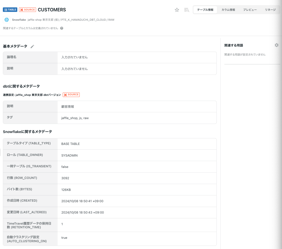Click the 行数 (ROW_COUNT) label

pyautogui.click(x=22, y=178)
